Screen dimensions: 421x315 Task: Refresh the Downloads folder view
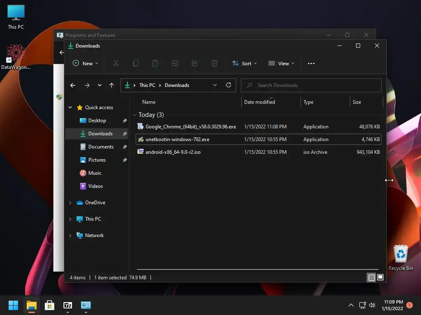[229, 85]
